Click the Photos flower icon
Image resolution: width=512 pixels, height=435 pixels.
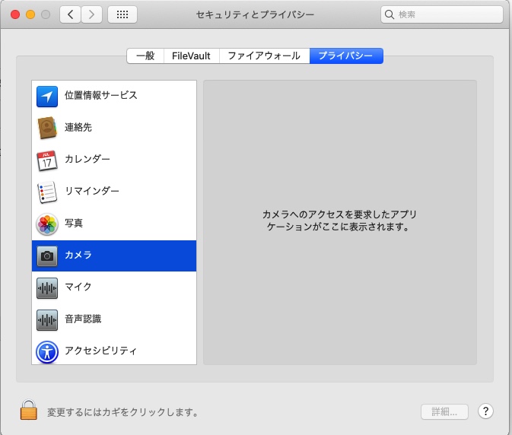47,224
